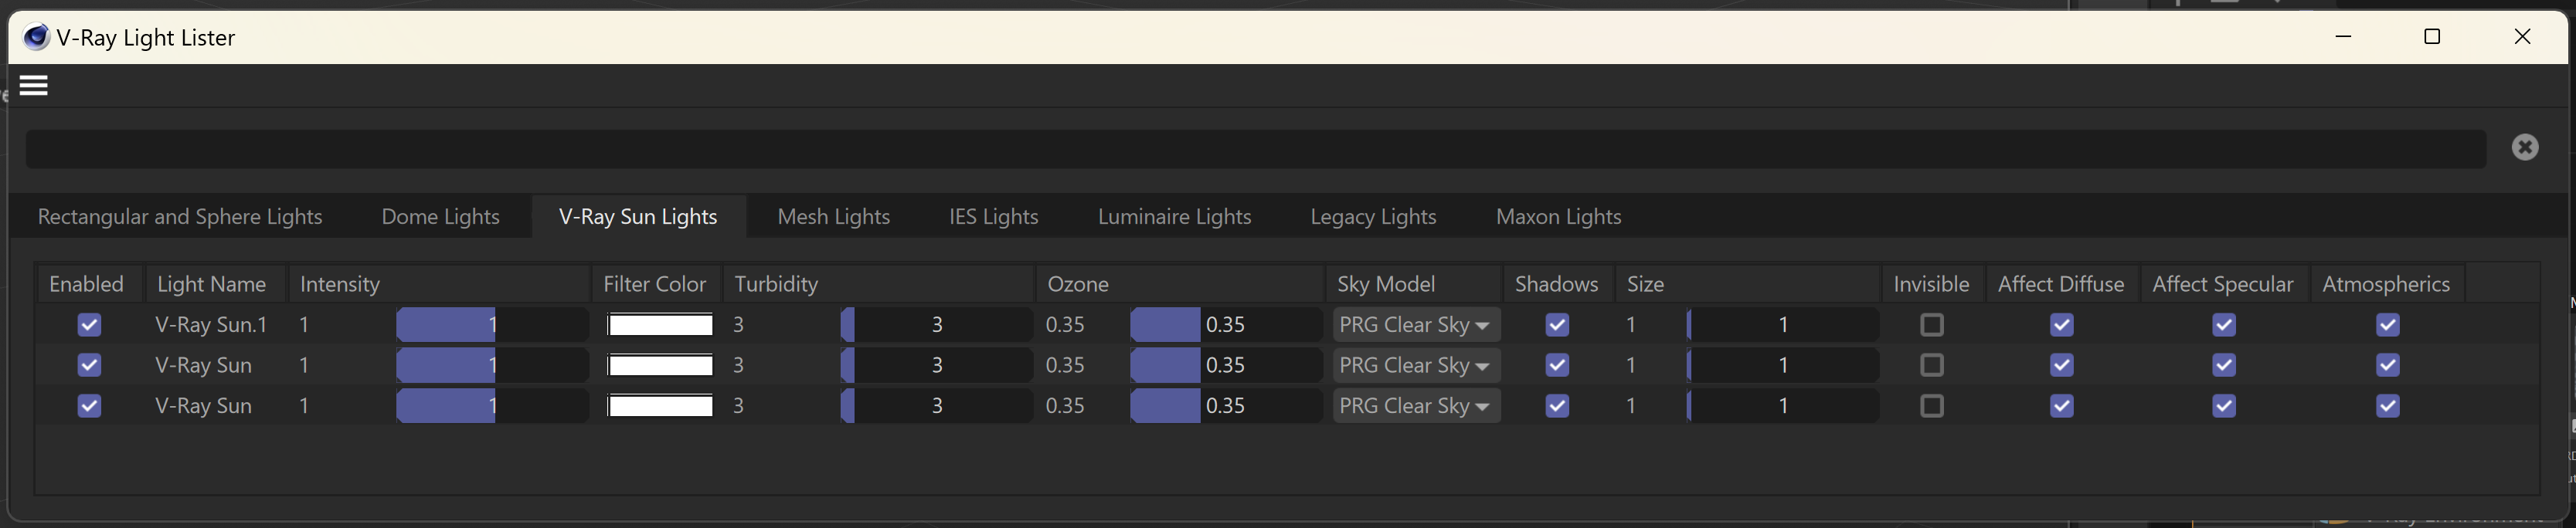Focus the light search input field
Screen dimensions: 2576x528
[1255, 149]
